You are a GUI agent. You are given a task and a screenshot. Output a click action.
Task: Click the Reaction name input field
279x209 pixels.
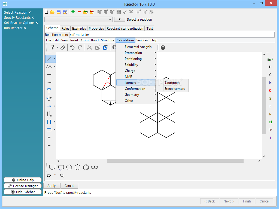coord(172,35)
